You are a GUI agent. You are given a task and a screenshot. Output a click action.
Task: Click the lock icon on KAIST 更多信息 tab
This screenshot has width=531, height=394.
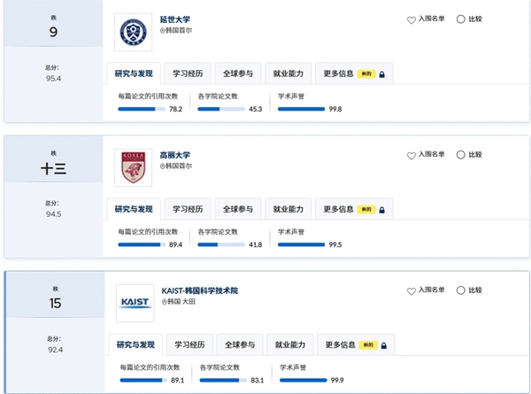pyautogui.click(x=384, y=345)
